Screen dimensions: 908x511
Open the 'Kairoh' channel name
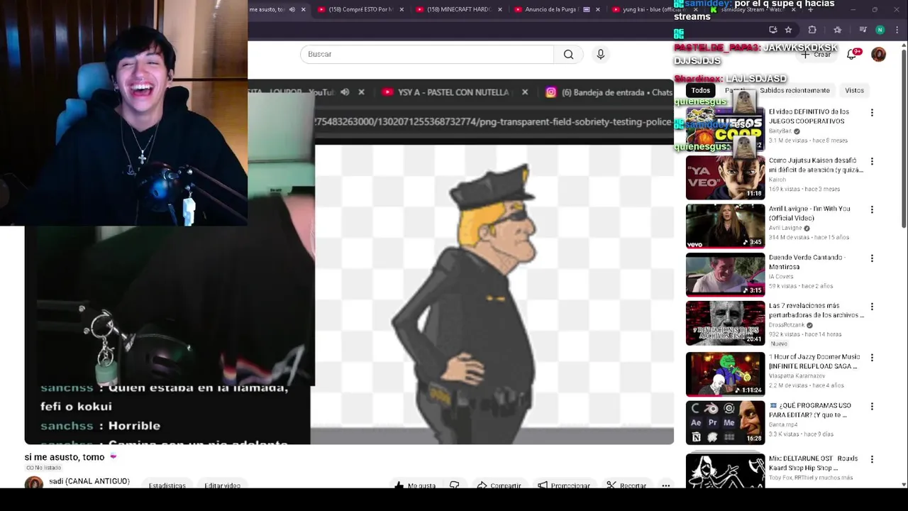pyautogui.click(x=777, y=180)
